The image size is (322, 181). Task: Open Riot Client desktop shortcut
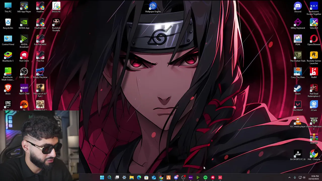click(24, 57)
